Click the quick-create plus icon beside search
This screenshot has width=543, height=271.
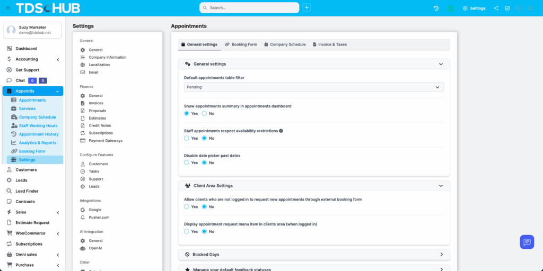pyautogui.click(x=306, y=7)
